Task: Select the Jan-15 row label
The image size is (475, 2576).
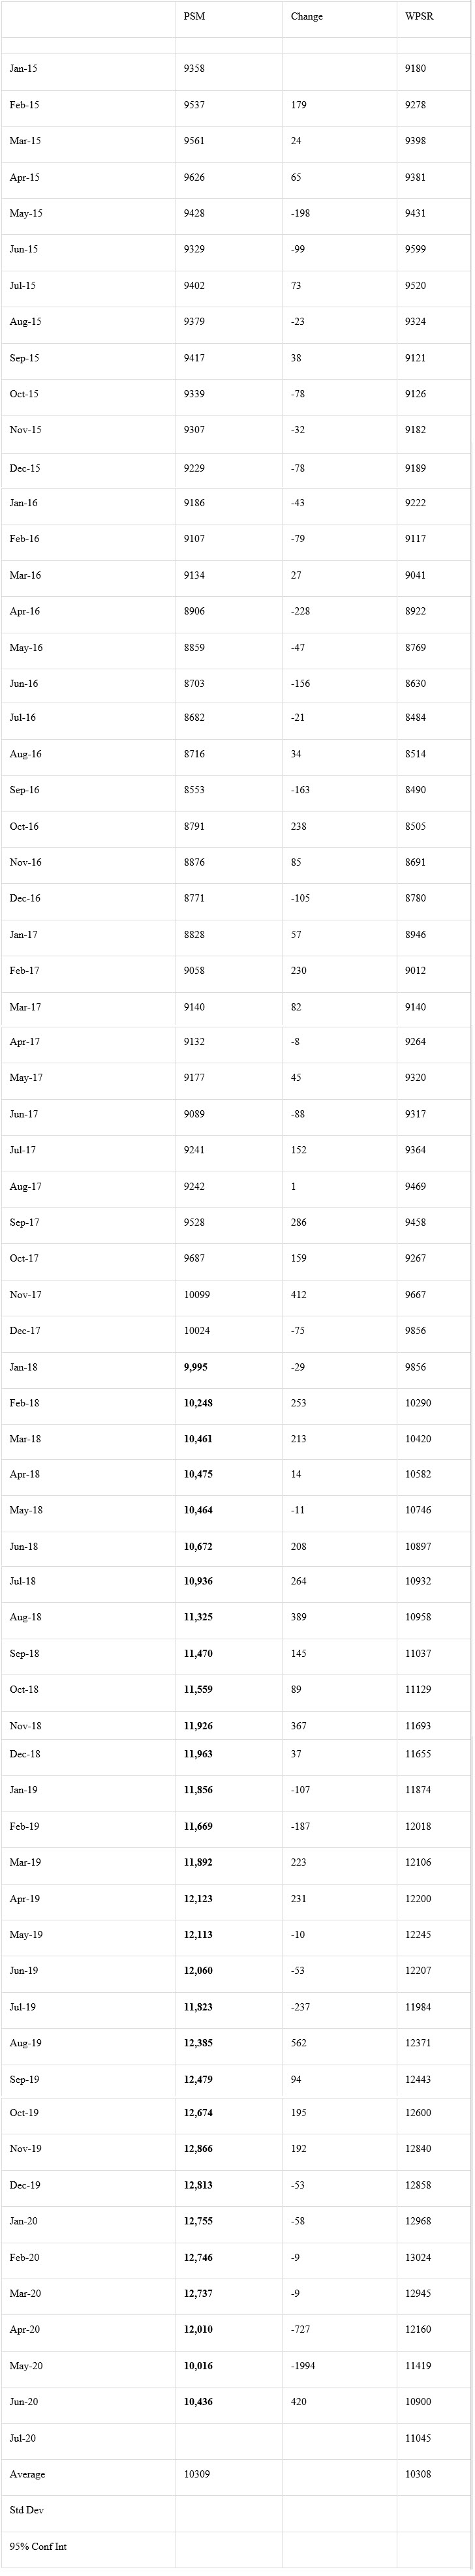Action: coord(23,69)
